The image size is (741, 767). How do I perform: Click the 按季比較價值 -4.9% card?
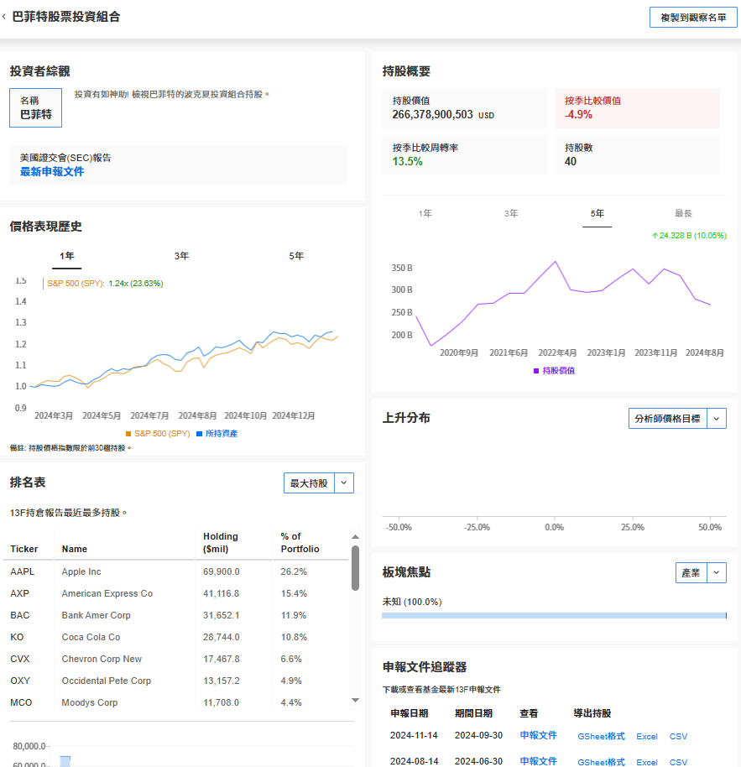[637, 108]
